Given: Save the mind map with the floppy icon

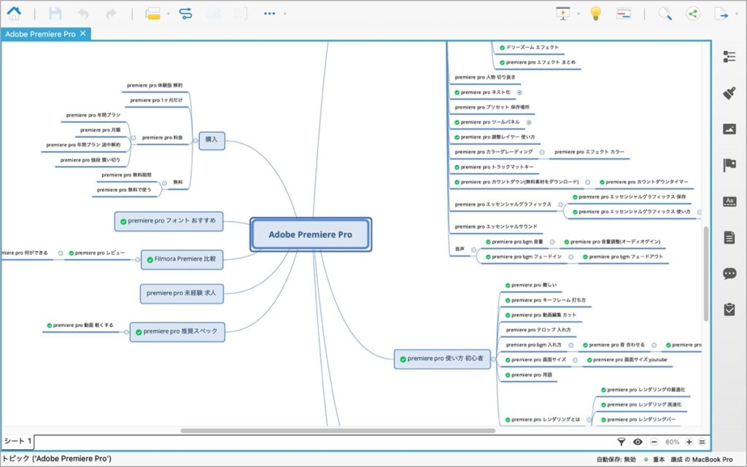Looking at the screenshot, I should (x=55, y=13).
